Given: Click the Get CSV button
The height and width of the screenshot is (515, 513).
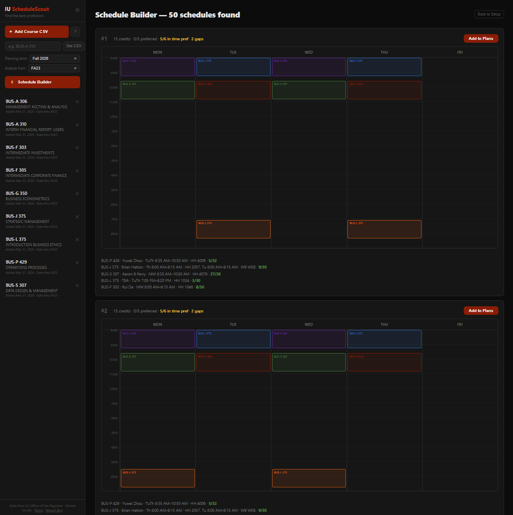Looking at the screenshot, I should (73, 46).
